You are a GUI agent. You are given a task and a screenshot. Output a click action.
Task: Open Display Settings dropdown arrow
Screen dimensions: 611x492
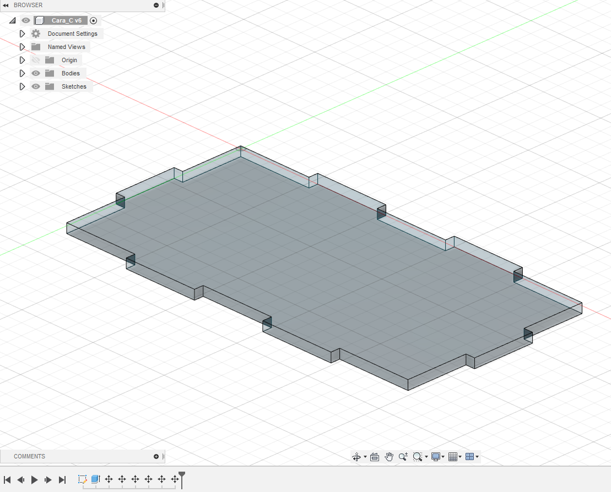pos(443,457)
